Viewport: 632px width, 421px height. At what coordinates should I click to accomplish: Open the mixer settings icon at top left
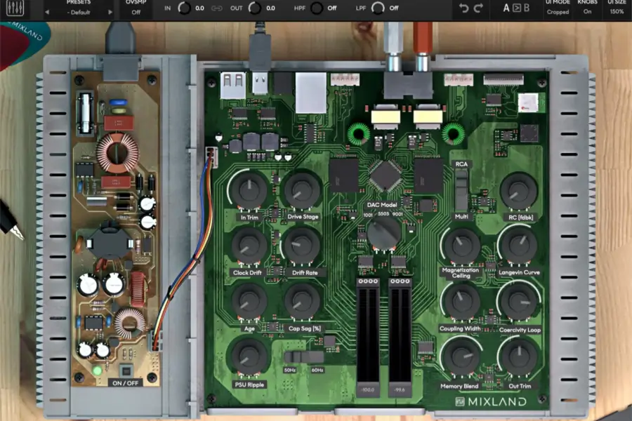15,8
